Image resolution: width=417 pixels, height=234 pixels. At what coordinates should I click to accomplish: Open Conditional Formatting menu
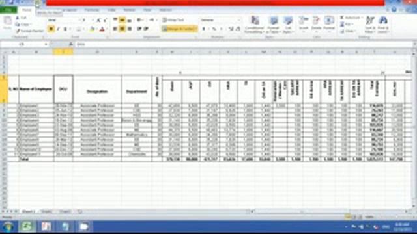pos(255,25)
